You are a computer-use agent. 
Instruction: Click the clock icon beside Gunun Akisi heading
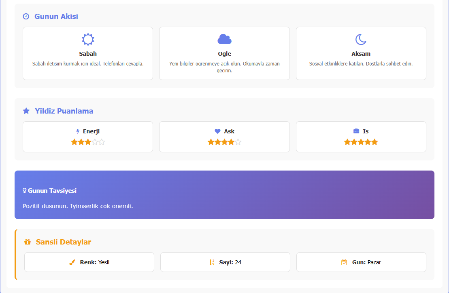(x=26, y=16)
